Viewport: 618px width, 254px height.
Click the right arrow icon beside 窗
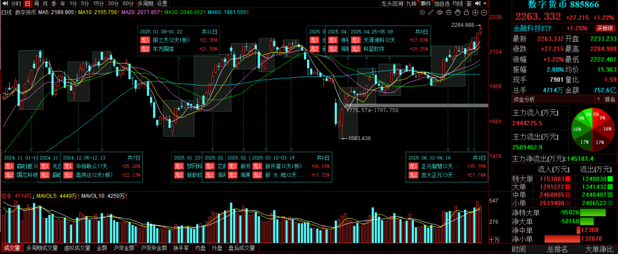(x=478, y=4)
